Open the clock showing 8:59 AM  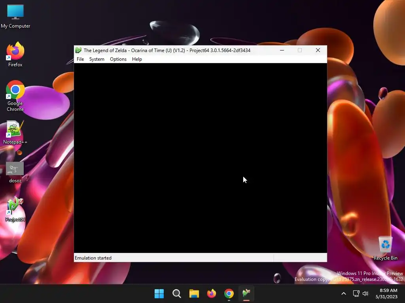pos(386,294)
